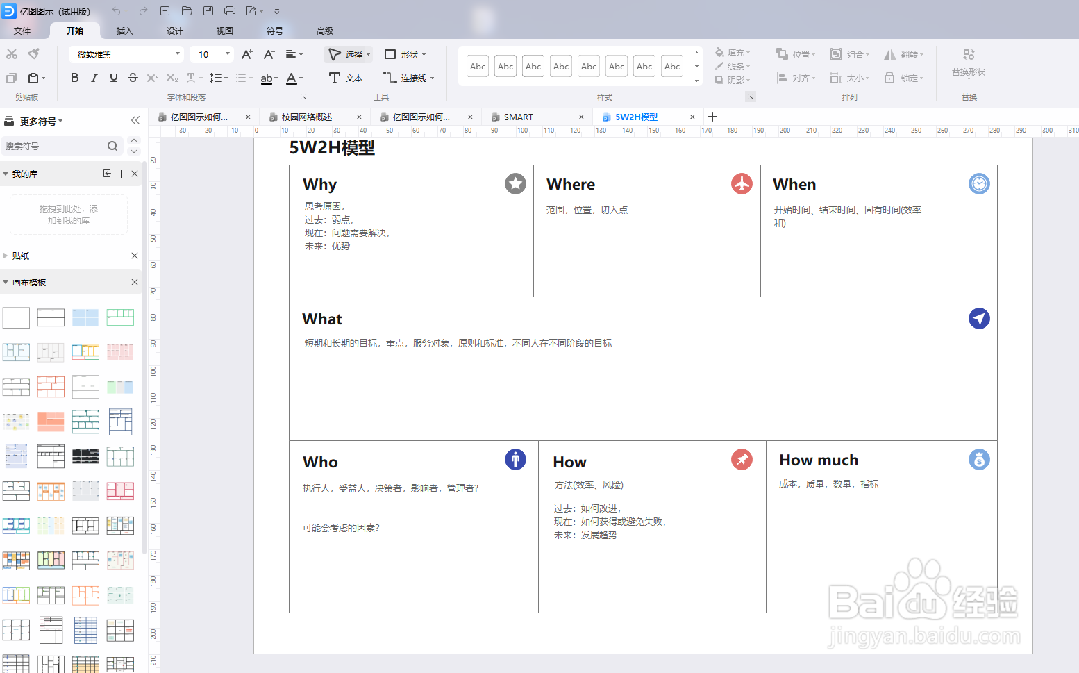Screen dimensions: 1079x673
Task: Toggle bold formatting
Action: tap(74, 78)
